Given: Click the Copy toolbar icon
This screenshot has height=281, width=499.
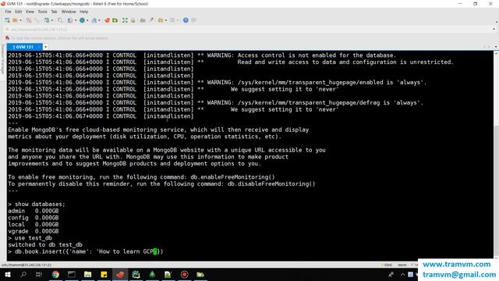Looking at the screenshot, I should [29, 20].
